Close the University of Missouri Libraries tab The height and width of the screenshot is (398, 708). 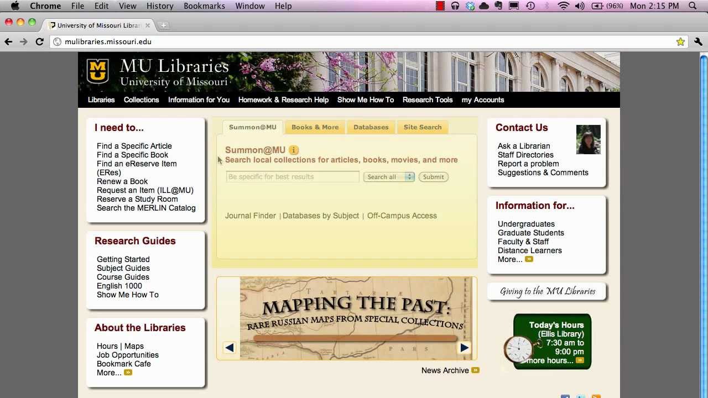pyautogui.click(x=148, y=25)
